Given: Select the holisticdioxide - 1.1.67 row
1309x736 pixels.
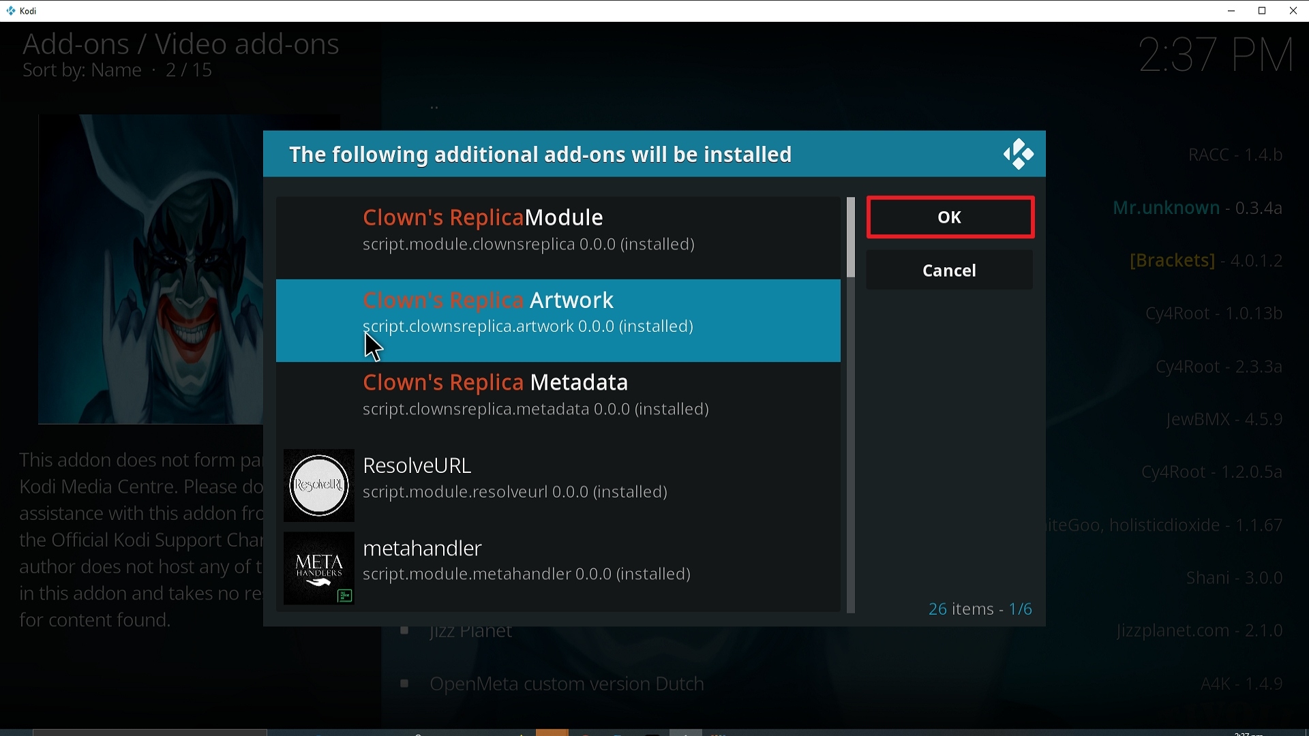Looking at the screenshot, I should click(x=1166, y=525).
